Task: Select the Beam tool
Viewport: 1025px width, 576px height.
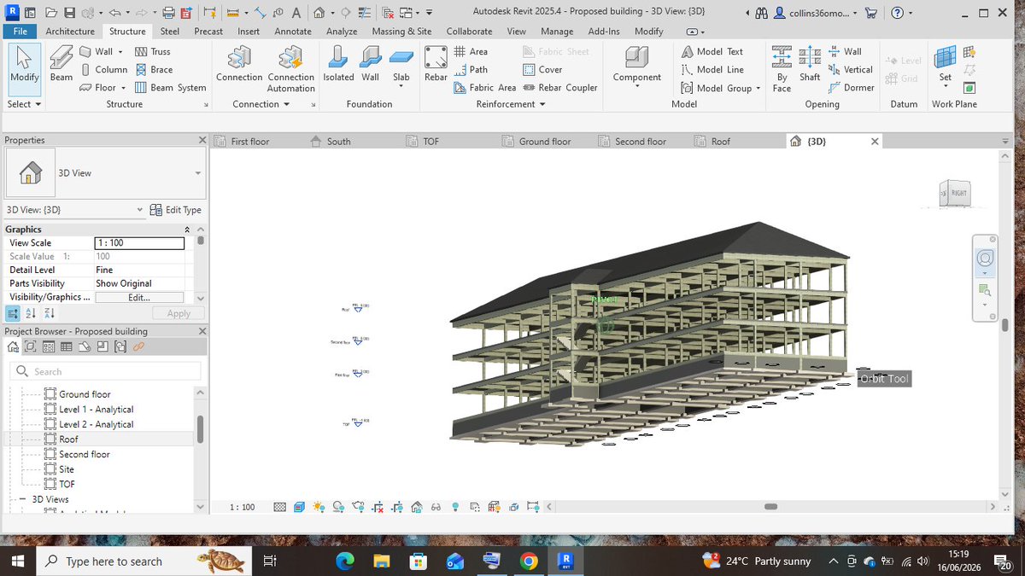Action: click(x=61, y=63)
